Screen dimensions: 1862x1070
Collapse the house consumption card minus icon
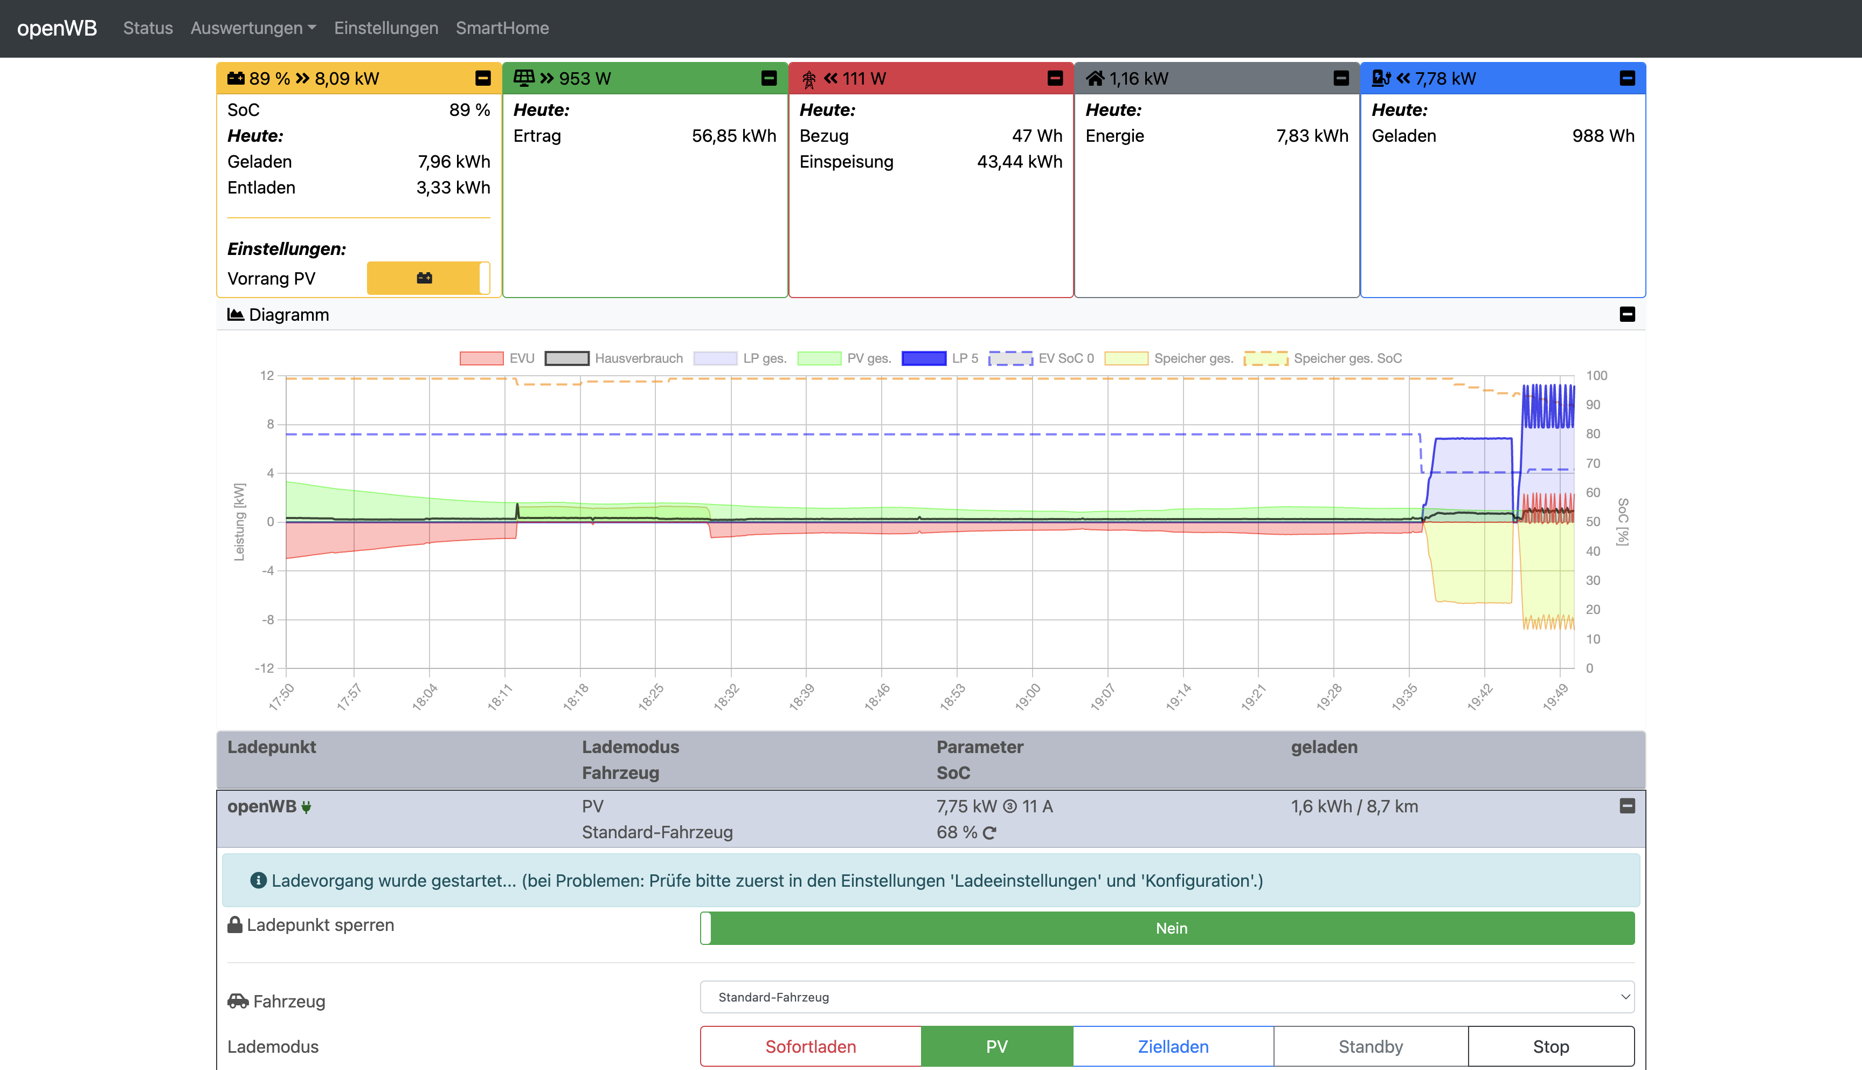1341,78
